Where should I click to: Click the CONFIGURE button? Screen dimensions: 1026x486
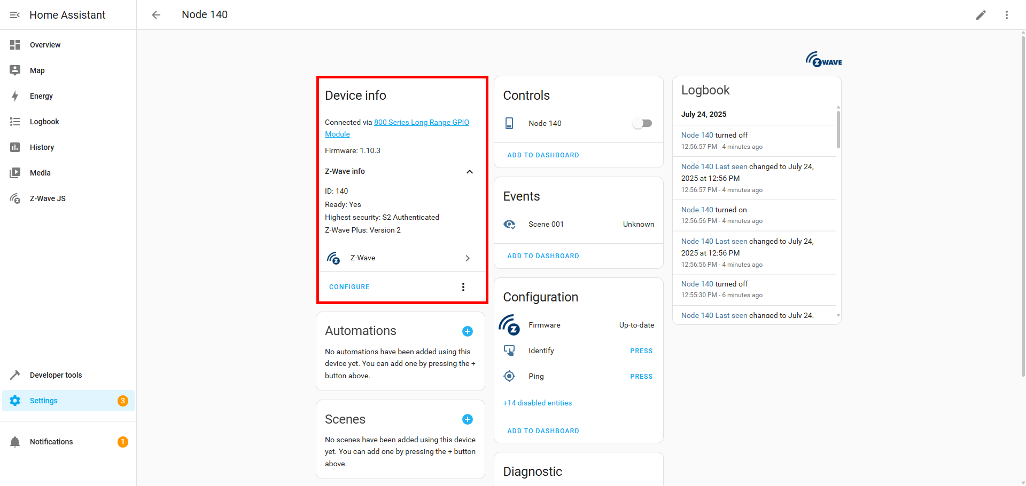pos(349,287)
